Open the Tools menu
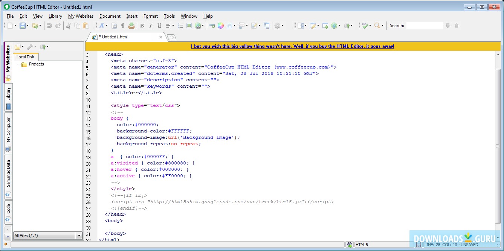This screenshot has width=504, height=251. tap(169, 16)
